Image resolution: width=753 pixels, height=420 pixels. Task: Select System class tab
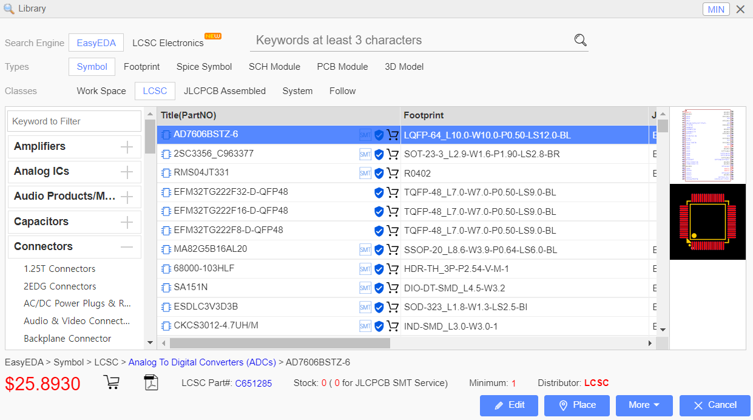coord(297,91)
